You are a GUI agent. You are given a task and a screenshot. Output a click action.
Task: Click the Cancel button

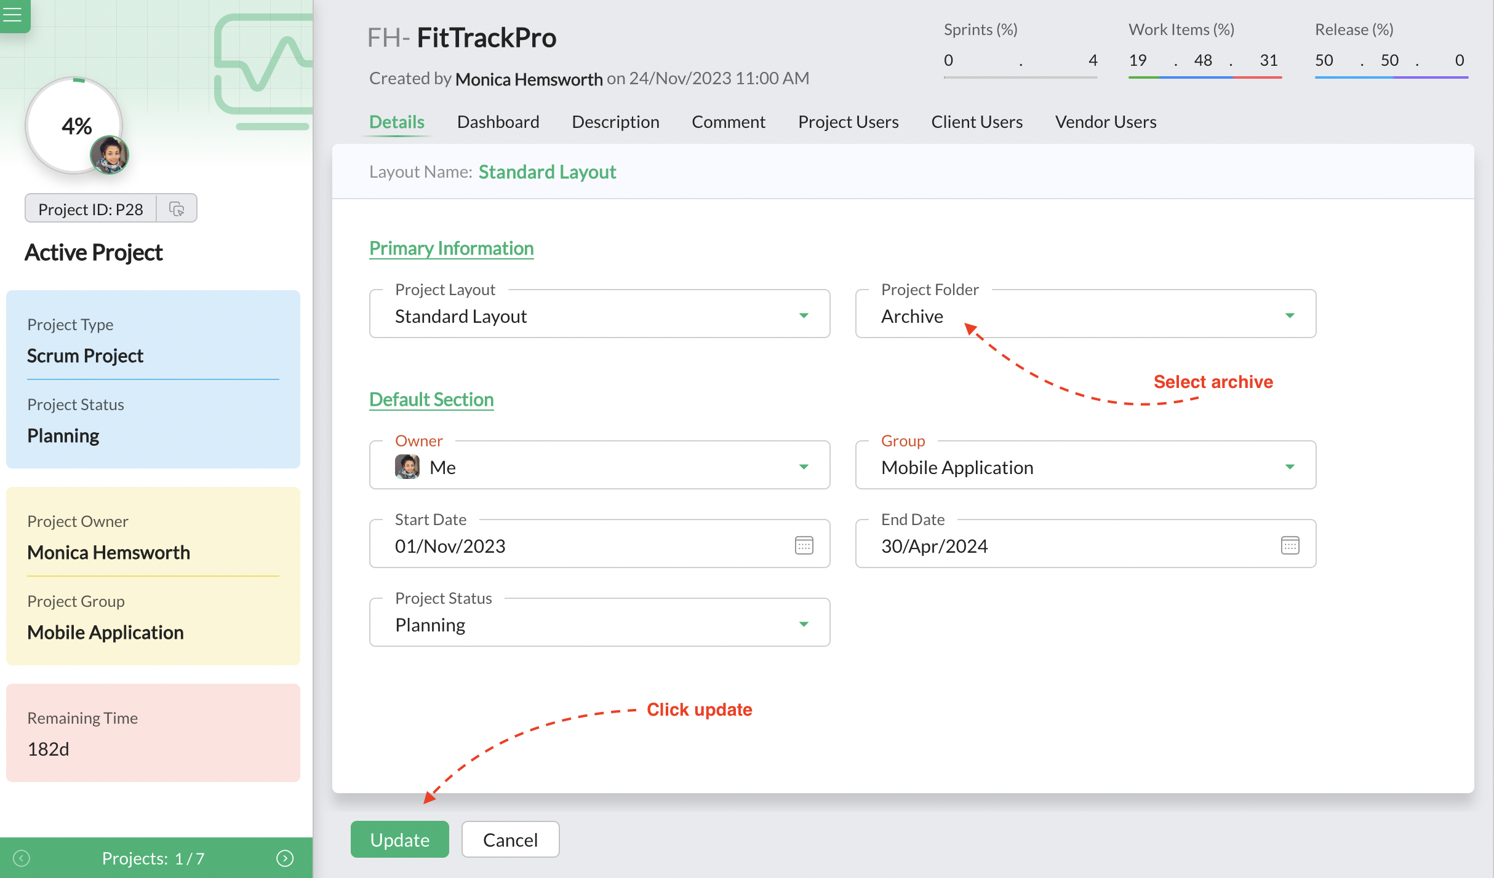coord(510,839)
